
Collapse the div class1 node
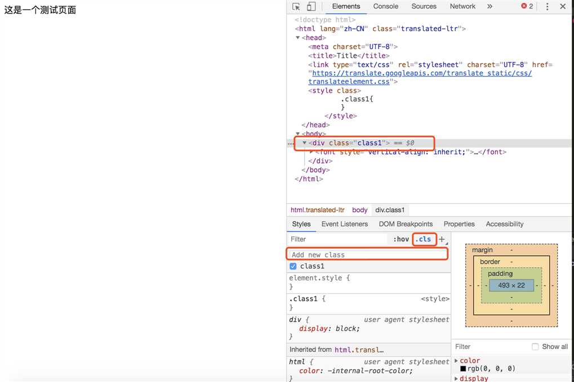click(304, 143)
